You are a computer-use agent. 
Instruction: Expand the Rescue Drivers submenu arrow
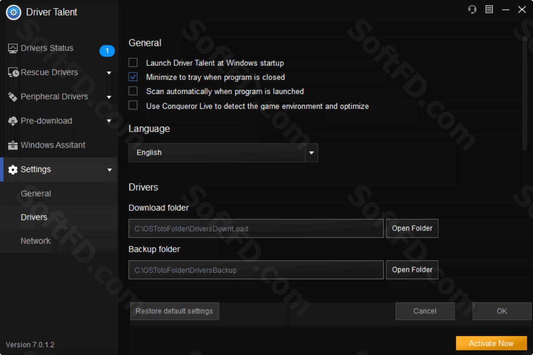point(109,73)
